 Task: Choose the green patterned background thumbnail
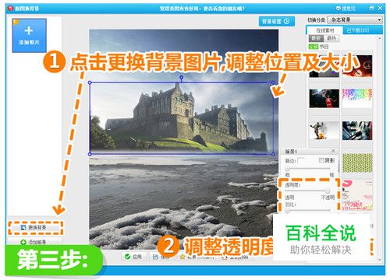coord(357,163)
